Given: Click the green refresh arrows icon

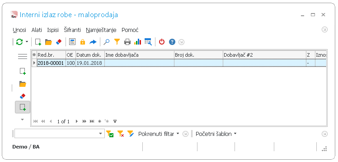Looking at the screenshot, I should (x=19, y=42).
